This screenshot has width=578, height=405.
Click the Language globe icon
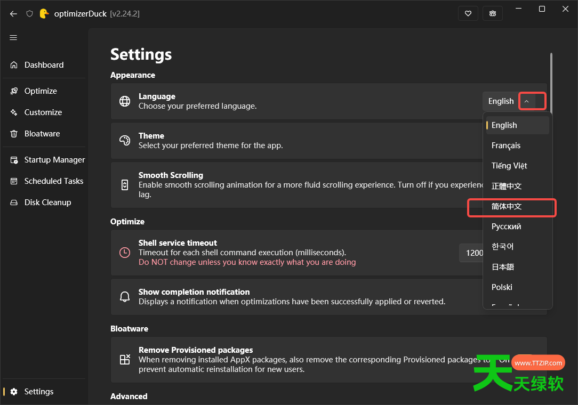pos(125,101)
